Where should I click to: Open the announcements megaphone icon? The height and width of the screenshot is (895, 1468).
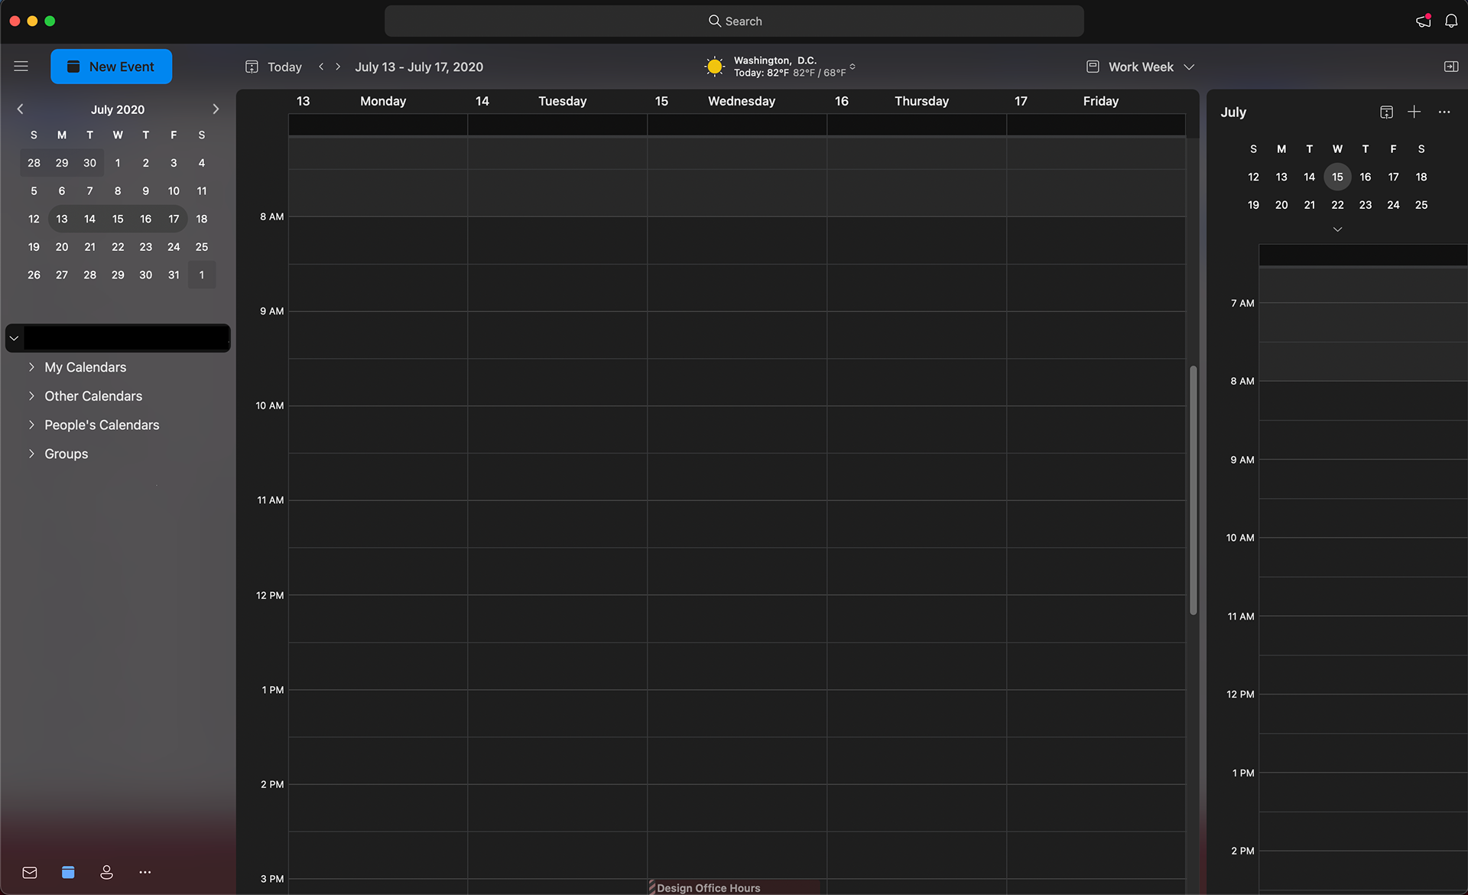coord(1423,21)
